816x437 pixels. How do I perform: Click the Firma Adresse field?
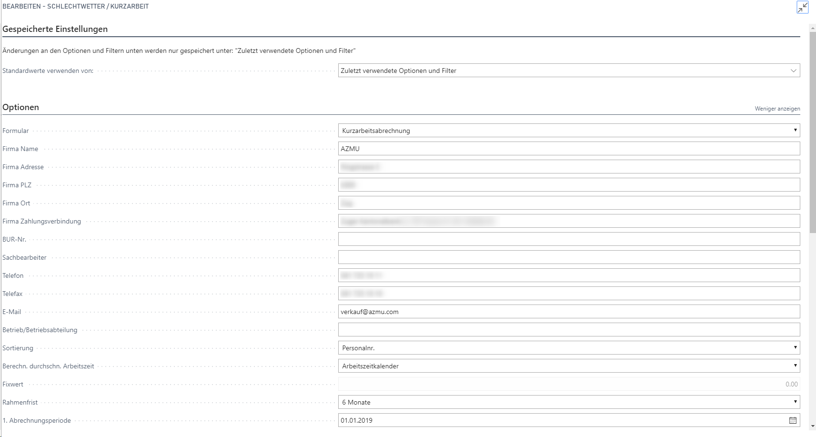(x=569, y=167)
